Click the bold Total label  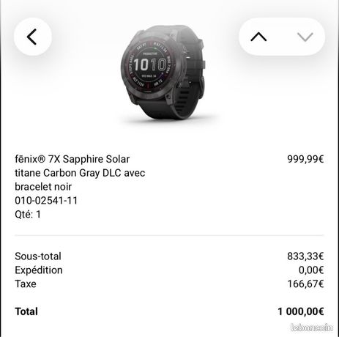(x=26, y=311)
